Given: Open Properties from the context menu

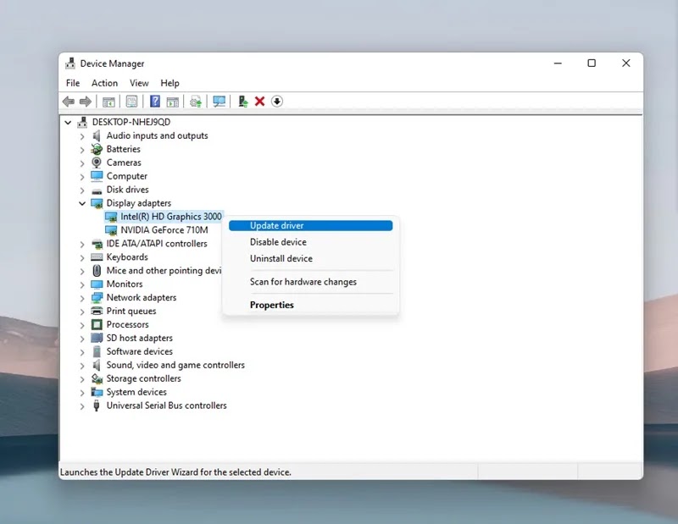Looking at the screenshot, I should click(x=310, y=305).
